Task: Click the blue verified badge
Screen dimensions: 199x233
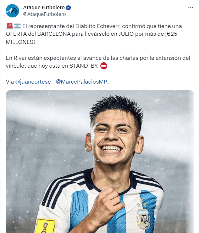Action: [68, 7]
